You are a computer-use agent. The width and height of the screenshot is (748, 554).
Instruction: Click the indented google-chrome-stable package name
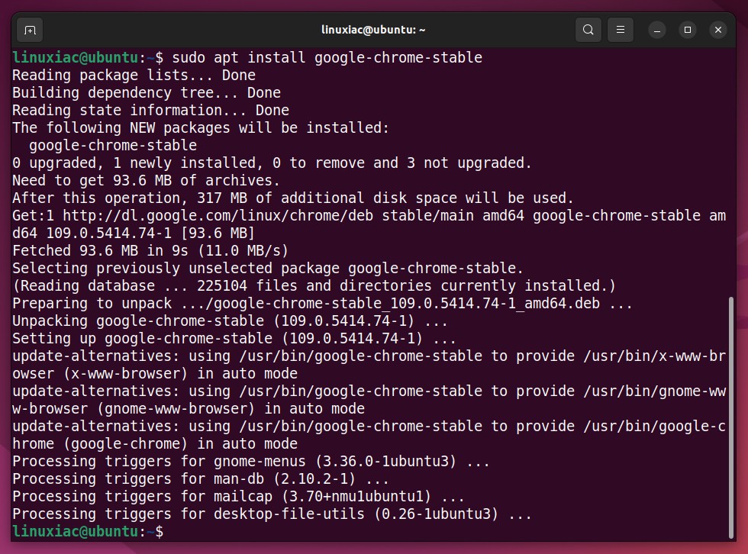tap(113, 146)
